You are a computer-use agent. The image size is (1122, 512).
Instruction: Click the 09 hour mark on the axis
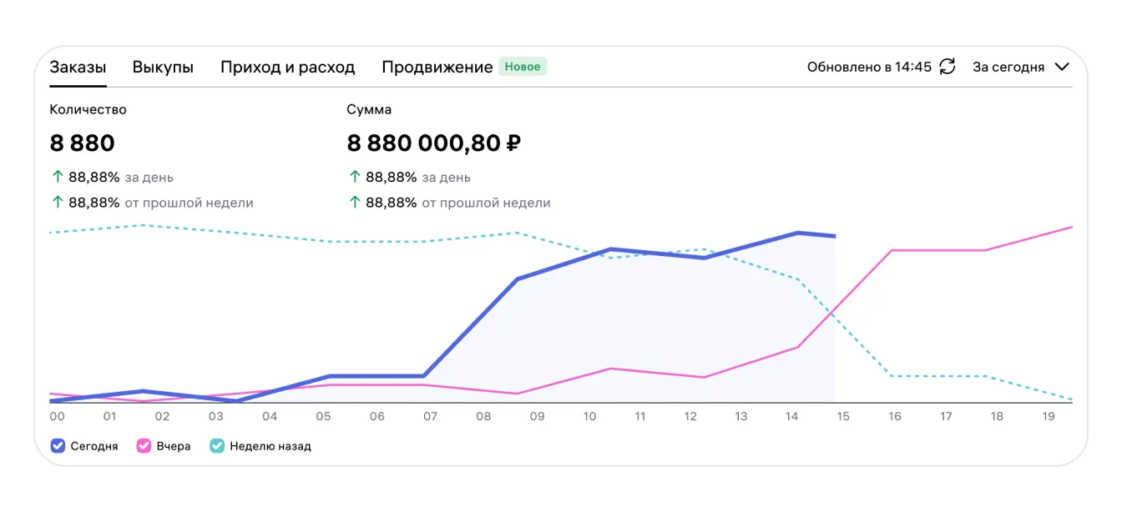click(537, 416)
